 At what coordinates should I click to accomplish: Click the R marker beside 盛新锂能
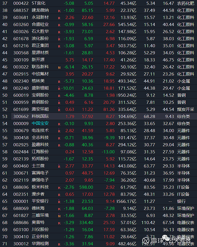pos(59,89)
